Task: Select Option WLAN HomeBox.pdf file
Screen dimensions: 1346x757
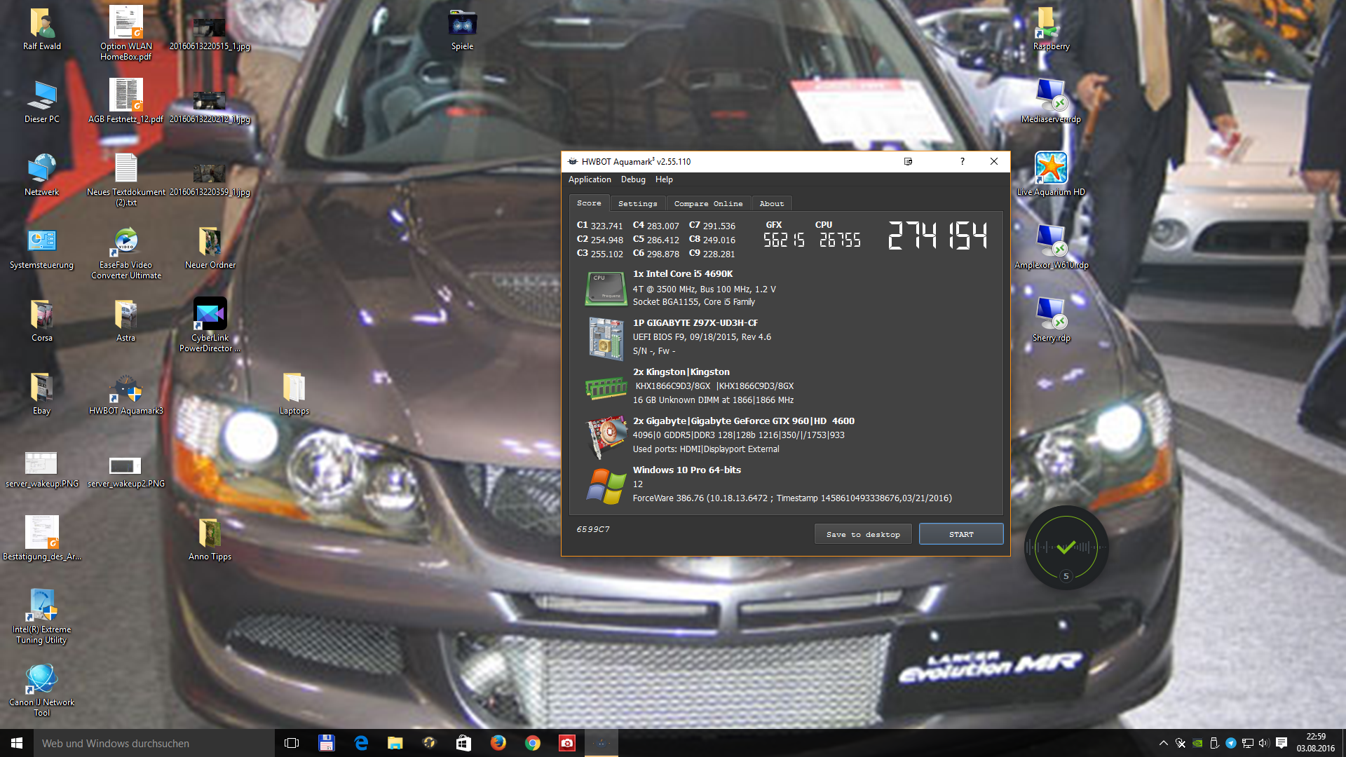Action: point(126,33)
